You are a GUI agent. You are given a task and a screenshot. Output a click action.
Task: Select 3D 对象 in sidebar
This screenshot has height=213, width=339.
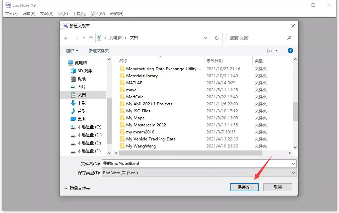[x=82, y=71]
